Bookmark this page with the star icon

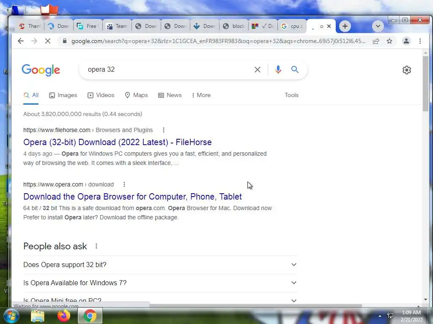coord(389,41)
